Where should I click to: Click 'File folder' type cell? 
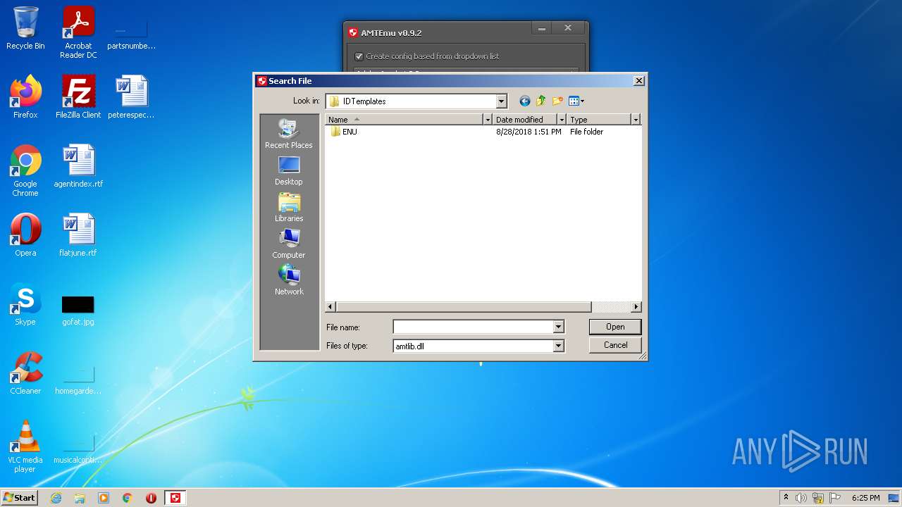point(586,132)
